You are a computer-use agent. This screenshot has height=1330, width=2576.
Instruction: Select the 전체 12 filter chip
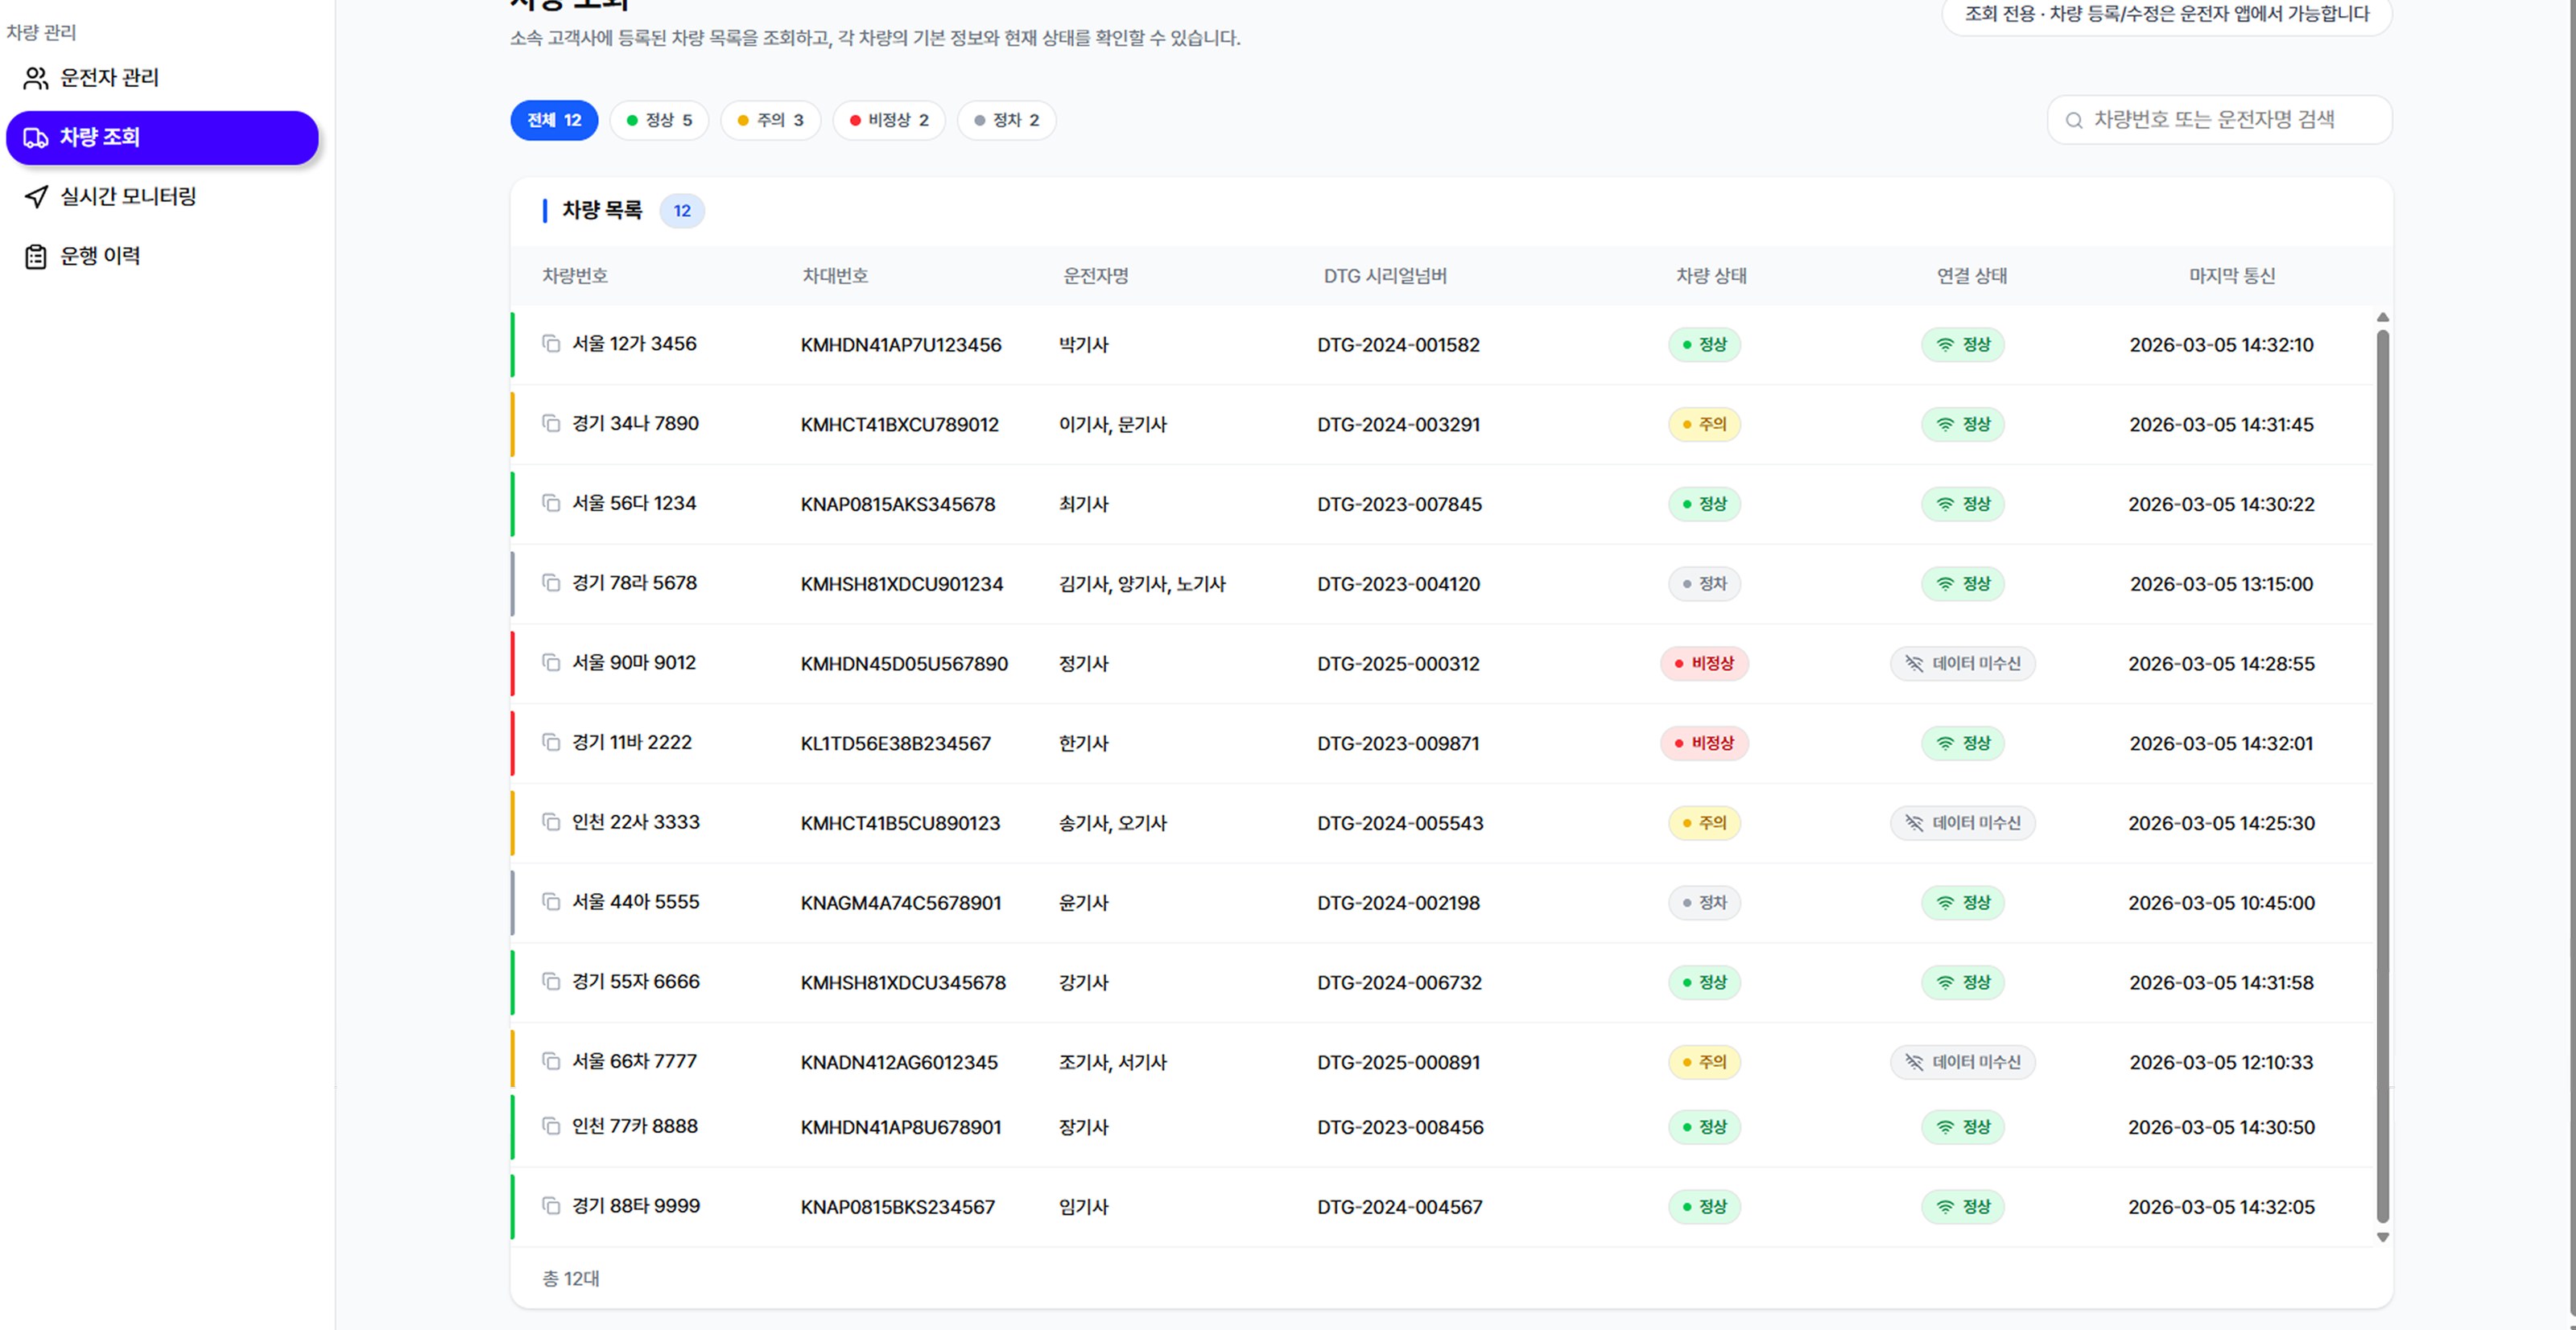(554, 120)
